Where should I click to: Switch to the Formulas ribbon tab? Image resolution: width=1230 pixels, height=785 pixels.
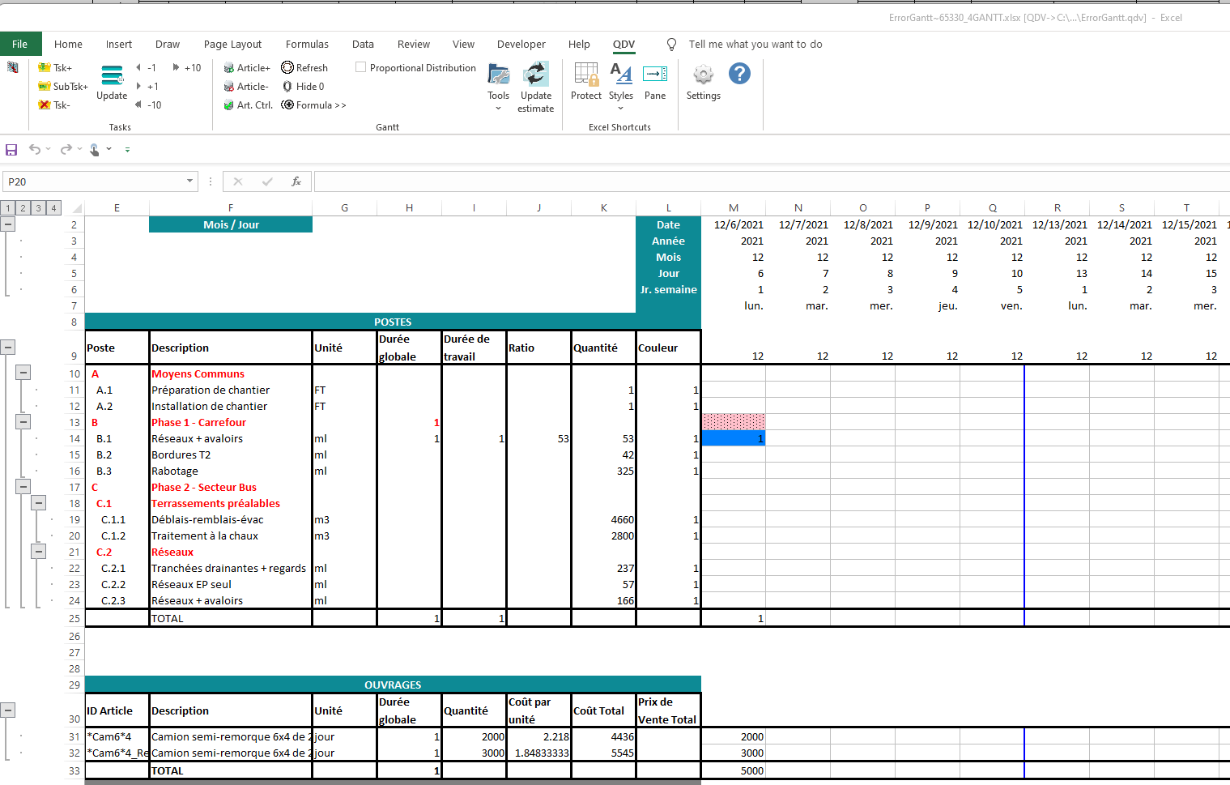click(x=307, y=45)
